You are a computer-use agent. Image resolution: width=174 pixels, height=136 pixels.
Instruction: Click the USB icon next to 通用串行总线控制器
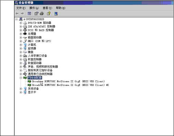25,74
